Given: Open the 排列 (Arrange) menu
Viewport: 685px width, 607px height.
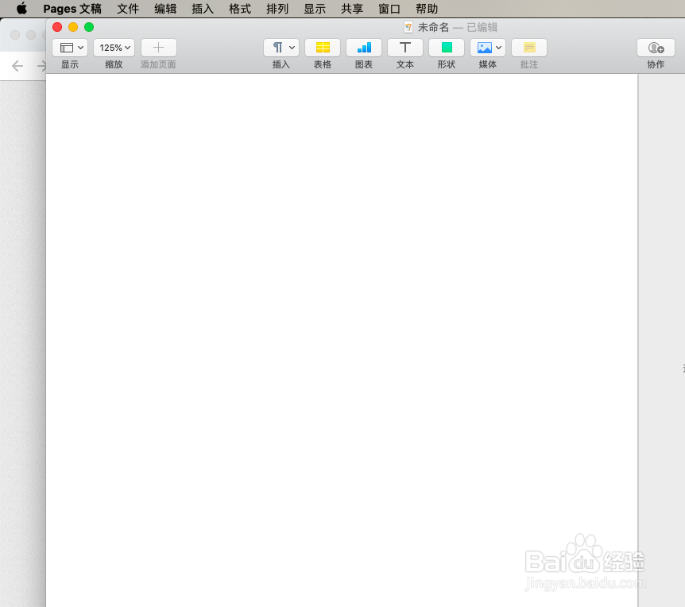Looking at the screenshot, I should (x=277, y=9).
